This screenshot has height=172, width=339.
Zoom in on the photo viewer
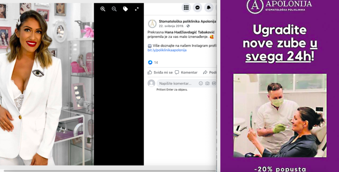pyautogui.click(x=103, y=9)
